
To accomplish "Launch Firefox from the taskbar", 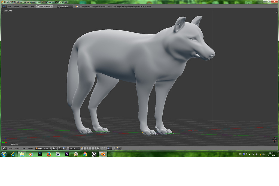I will click(49, 154).
